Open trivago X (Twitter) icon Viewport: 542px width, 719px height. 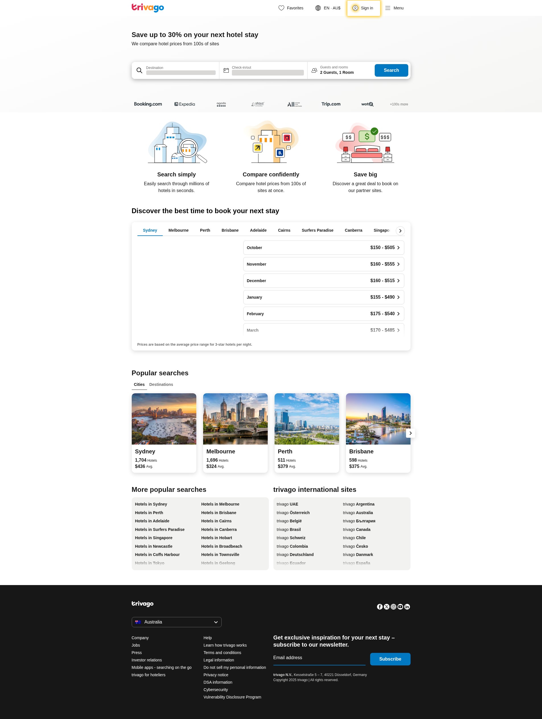(x=387, y=606)
